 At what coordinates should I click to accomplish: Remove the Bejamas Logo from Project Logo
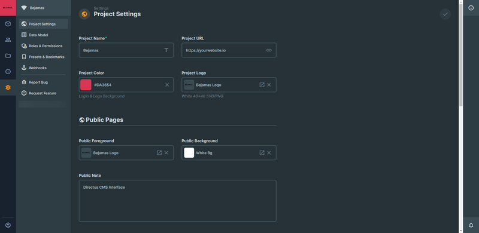pos(269,85)
